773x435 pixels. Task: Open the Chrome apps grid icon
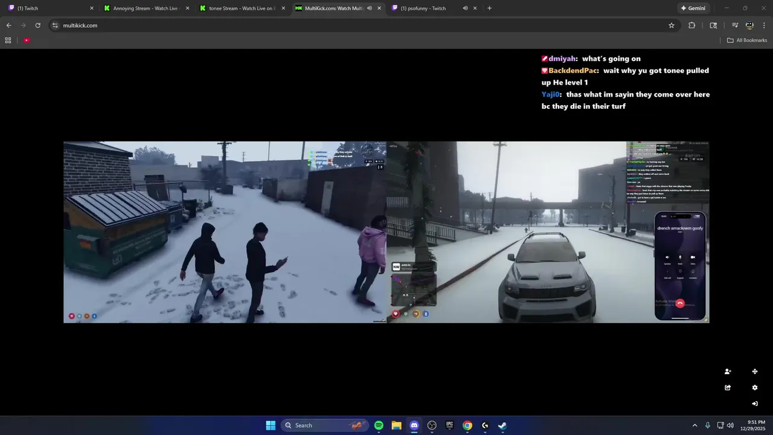(8, 40)
